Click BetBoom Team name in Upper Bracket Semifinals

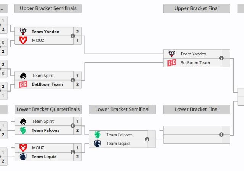47,84
